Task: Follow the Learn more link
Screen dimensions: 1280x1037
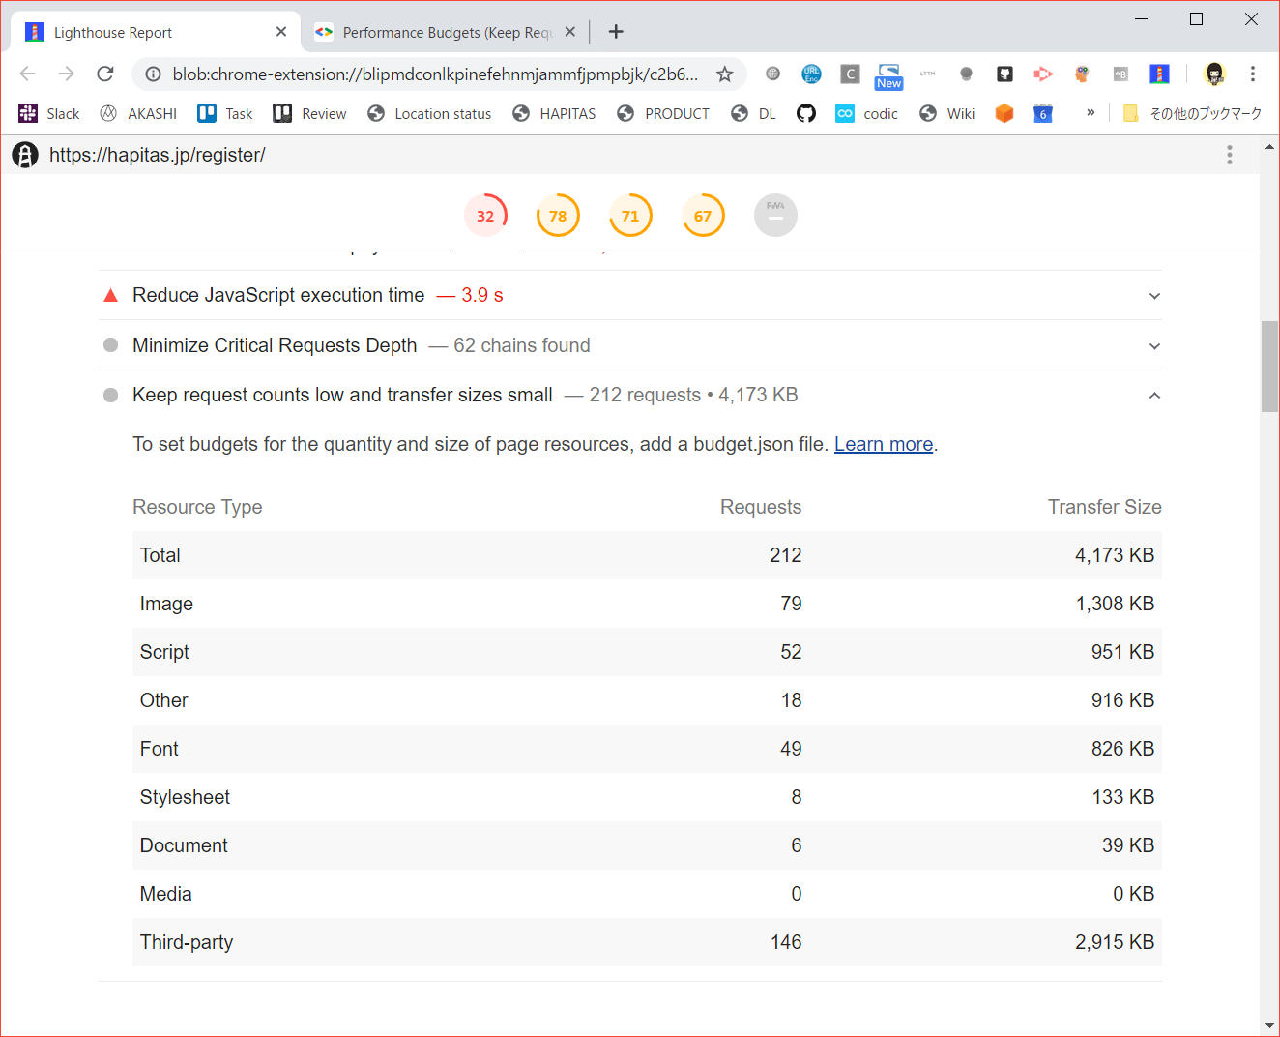Action: [x=884, y=444]
